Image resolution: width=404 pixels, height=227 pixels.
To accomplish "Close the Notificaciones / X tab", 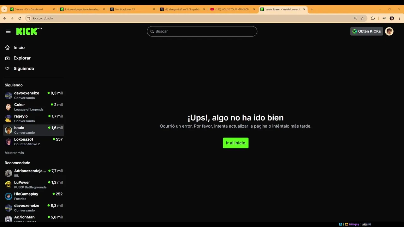I will coord(154,9).
